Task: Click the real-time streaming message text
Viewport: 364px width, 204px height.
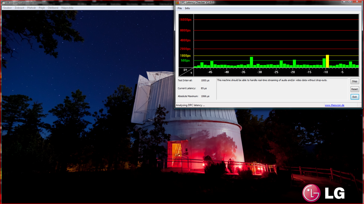Action: [272, 80]
